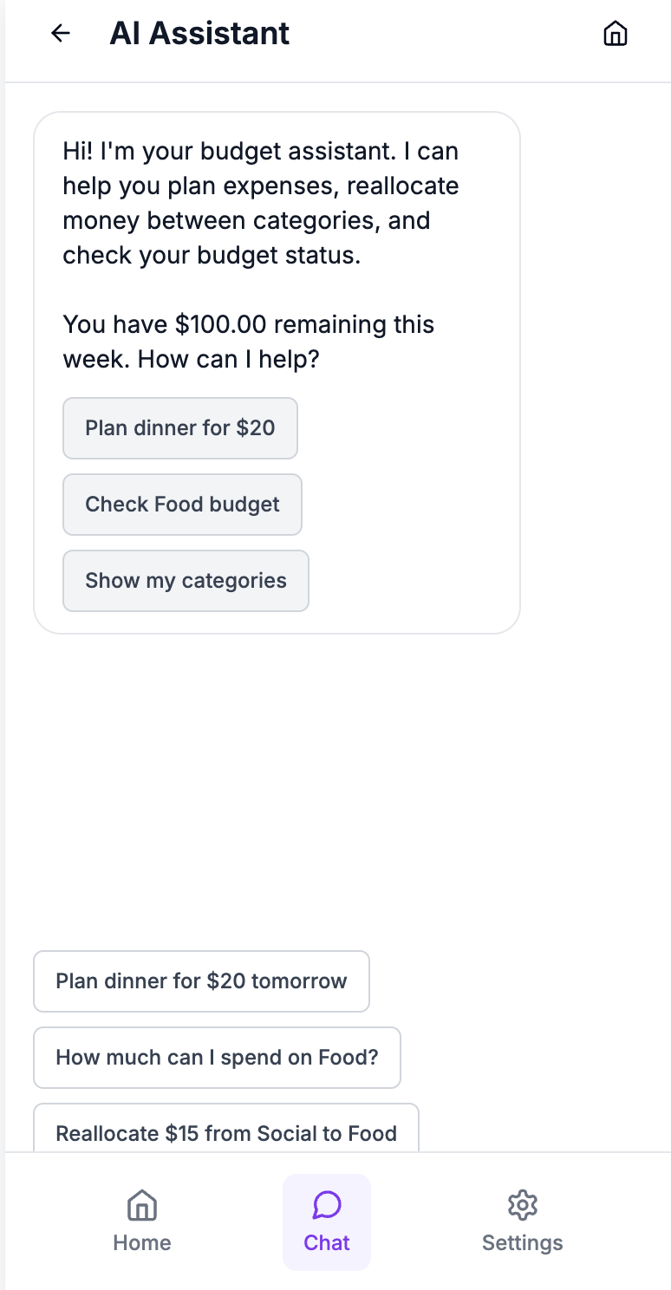Tap the house icon in top-right header
The image size is (671, 1290).
click(x=615, y=34)
